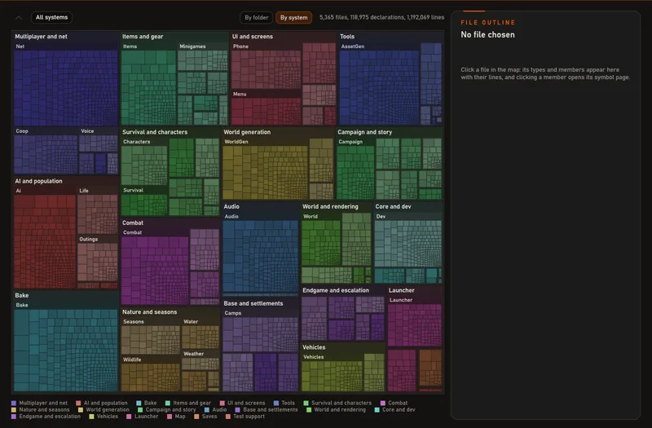Click the Nature and seasons legend entry

pyautogui.click(x=40, y=410)
